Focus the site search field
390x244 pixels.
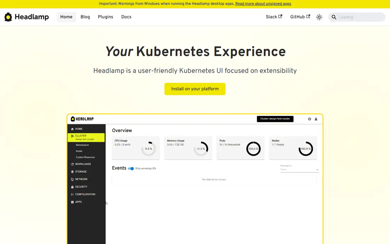click(357, 17)
